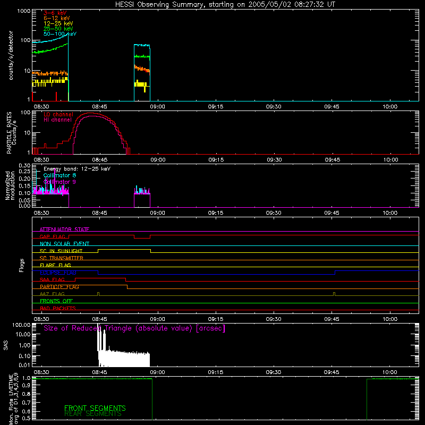Click the SAS axis label
The image size is (425, 425).
click(x=6, y=345)
